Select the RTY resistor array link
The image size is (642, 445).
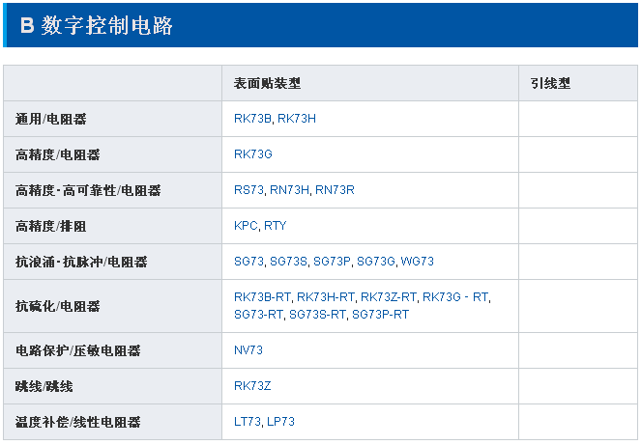pos(275,226)
